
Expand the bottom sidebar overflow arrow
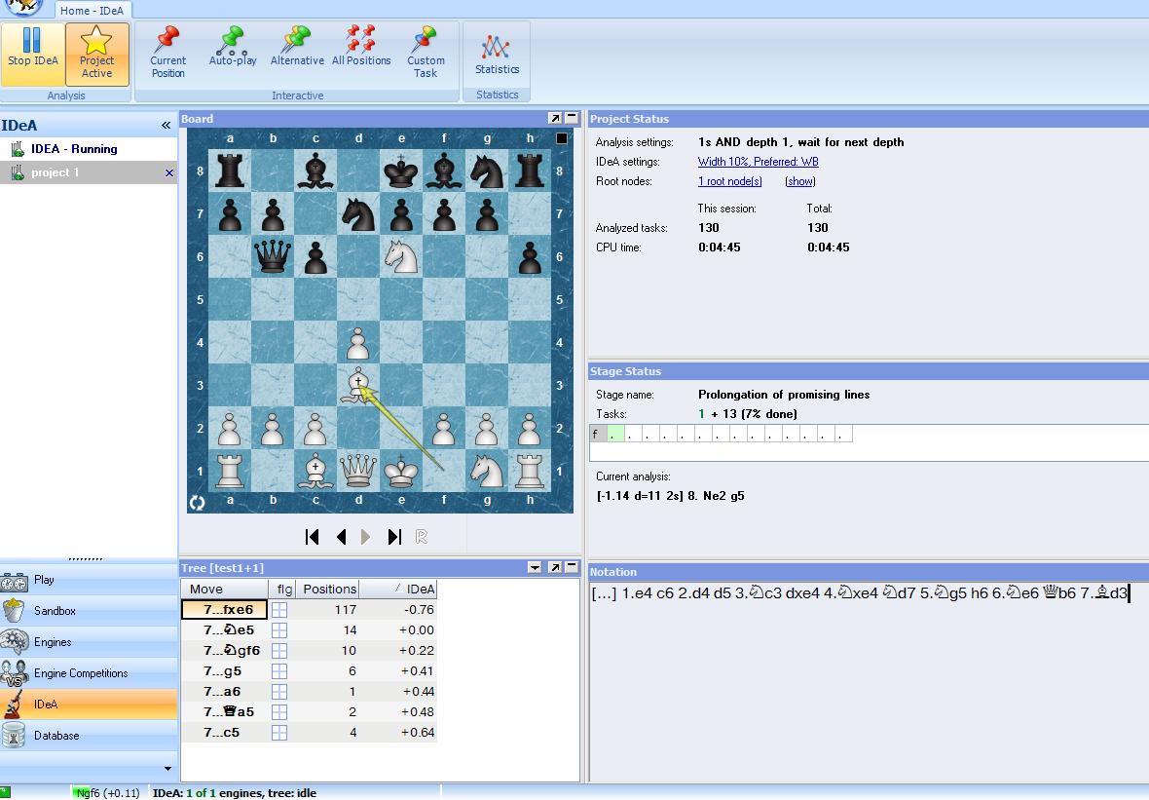pos(167,769)
